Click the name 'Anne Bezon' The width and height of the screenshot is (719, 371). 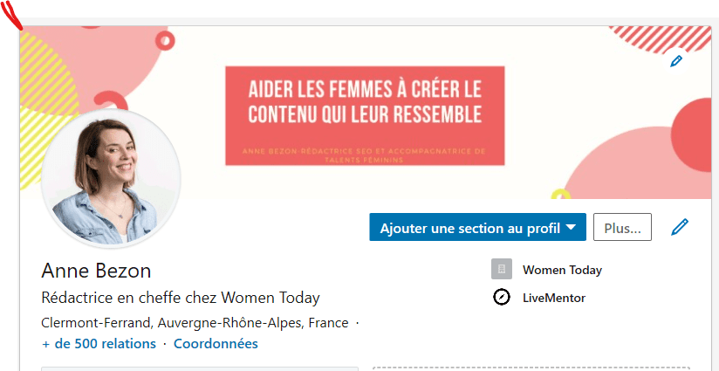click(x=96, y=270)
